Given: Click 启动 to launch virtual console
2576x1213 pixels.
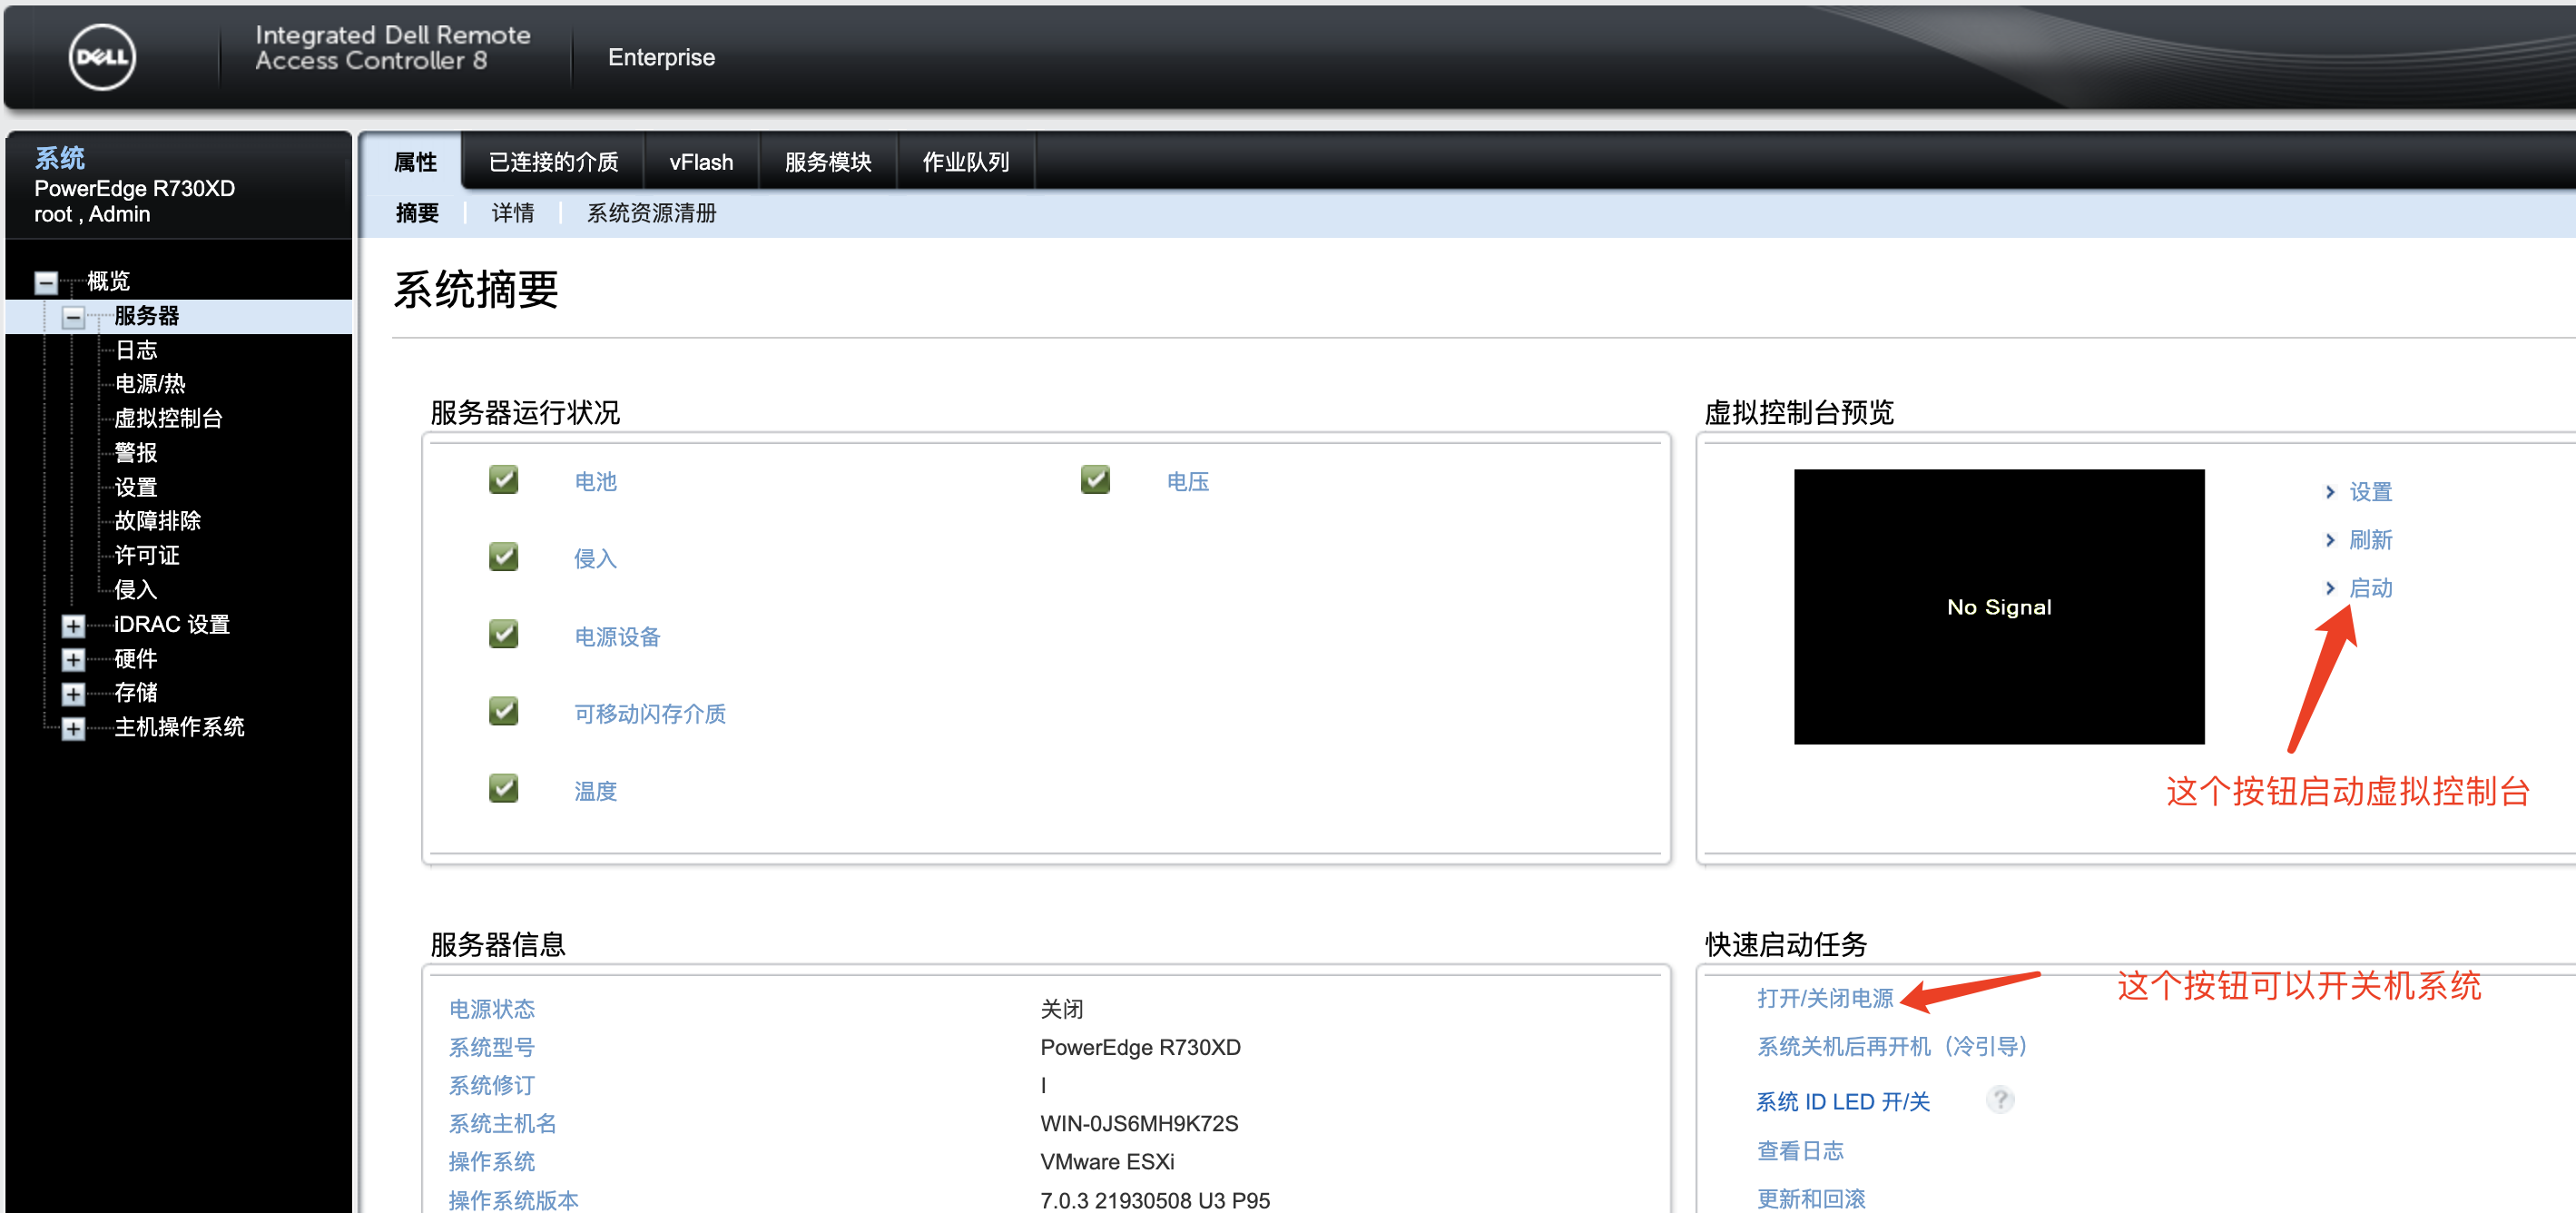Looking at the screenshot, I should pos(2370,588).
